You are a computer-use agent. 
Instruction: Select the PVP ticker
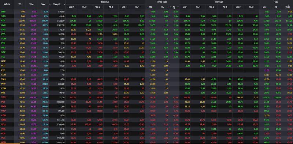[3, 48]
